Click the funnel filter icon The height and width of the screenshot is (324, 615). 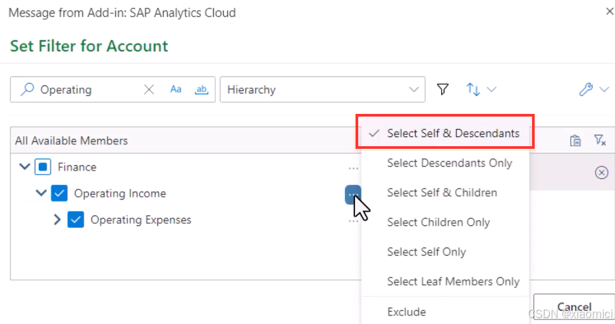point(443,90)
